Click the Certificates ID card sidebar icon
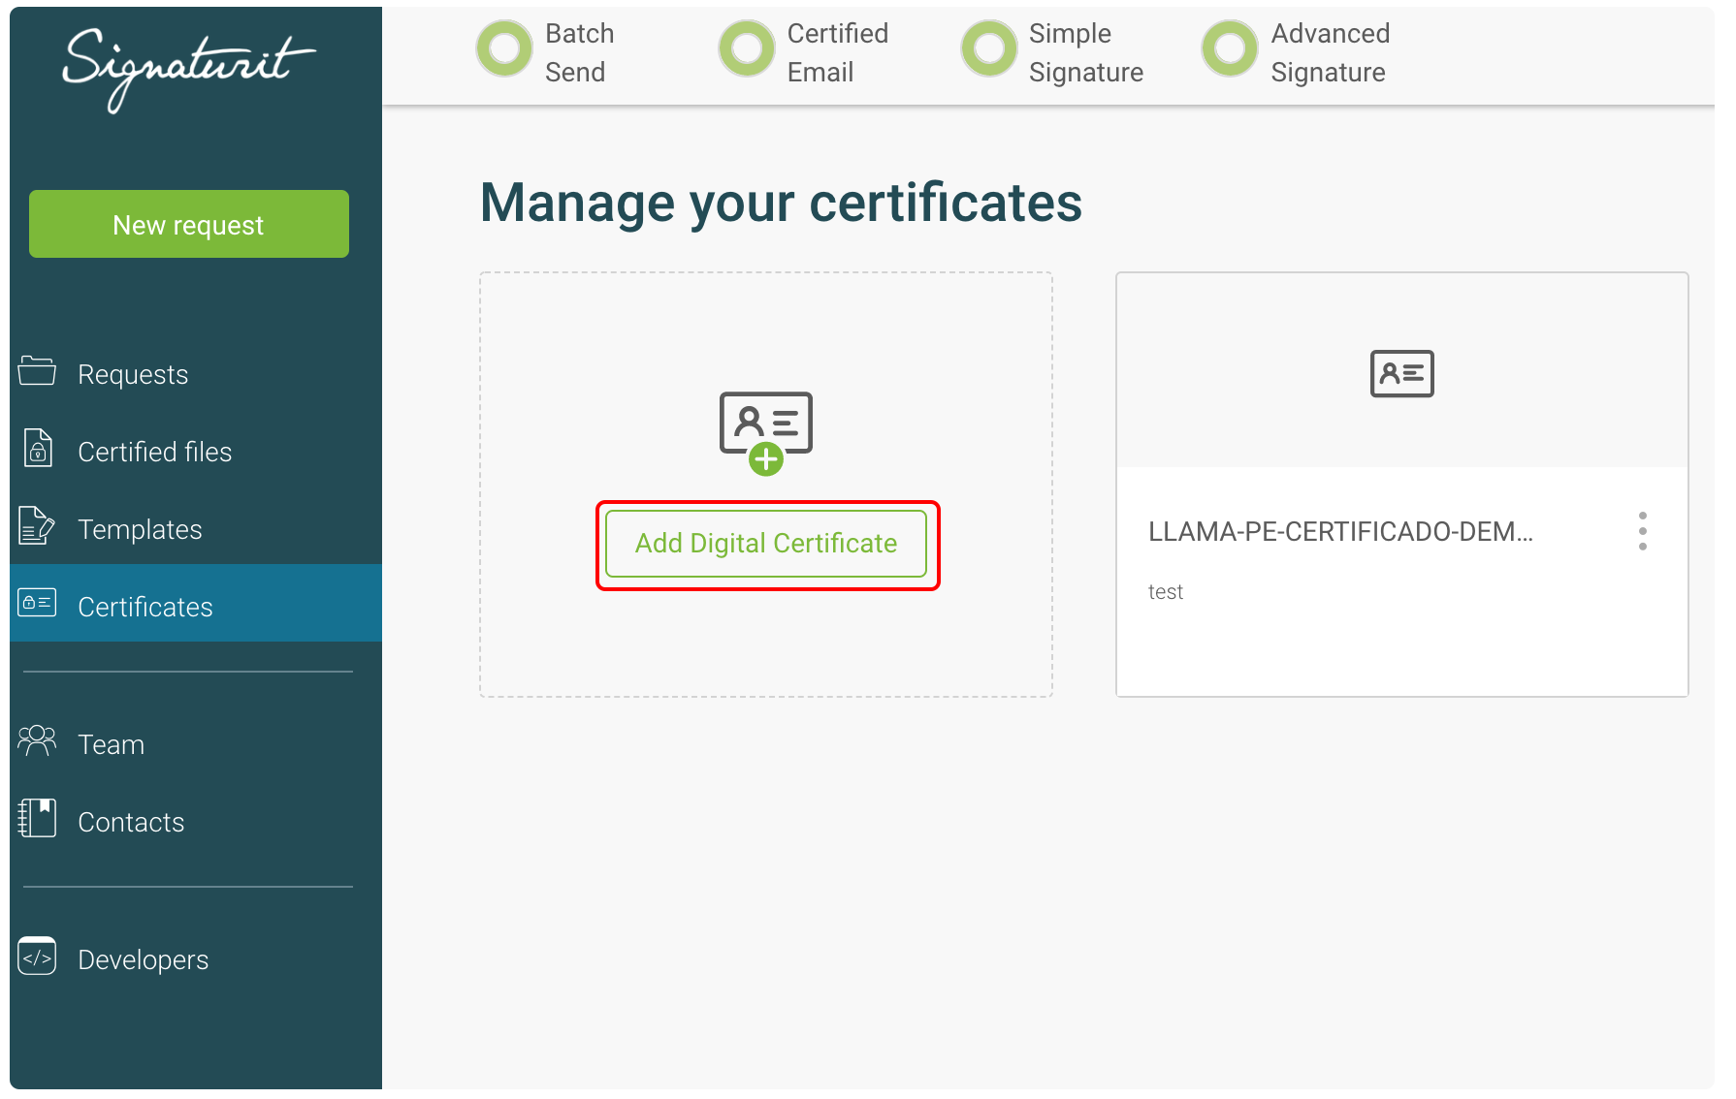 [37, 603]
